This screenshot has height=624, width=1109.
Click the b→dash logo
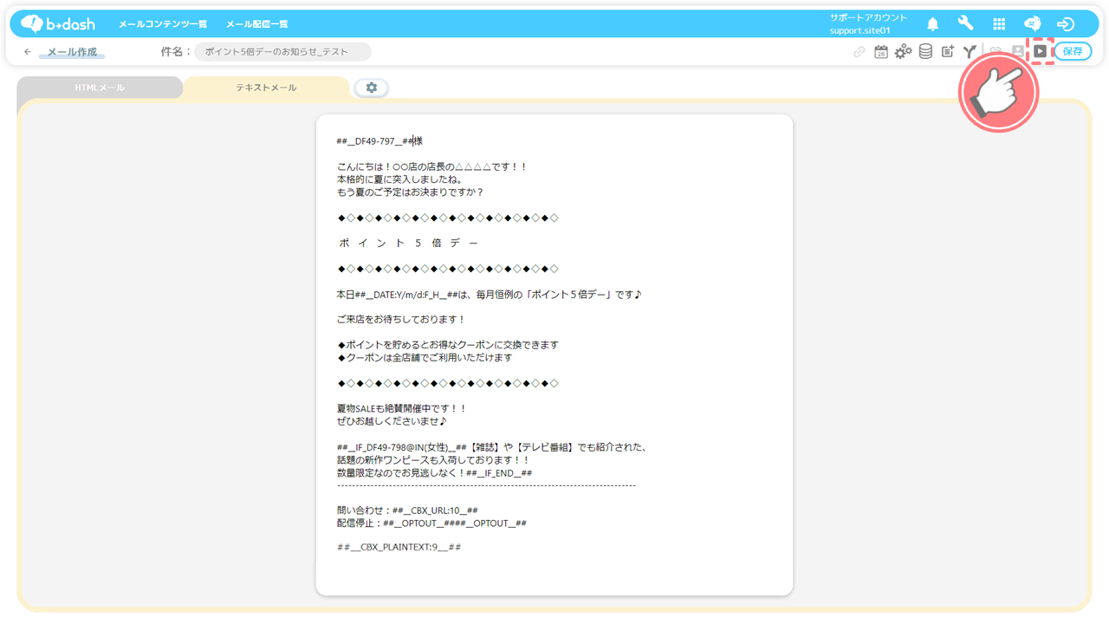point(57,23)
